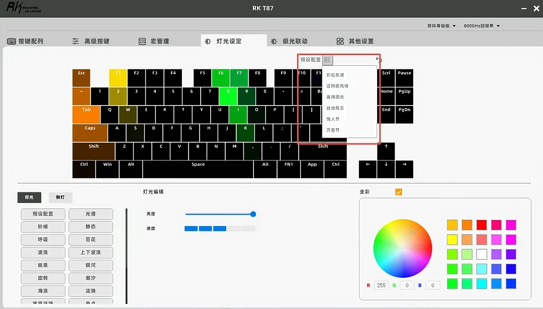Click the 预设配置 effect button
The width and height of the screenshot is (543, 309).
pos(43,214)
